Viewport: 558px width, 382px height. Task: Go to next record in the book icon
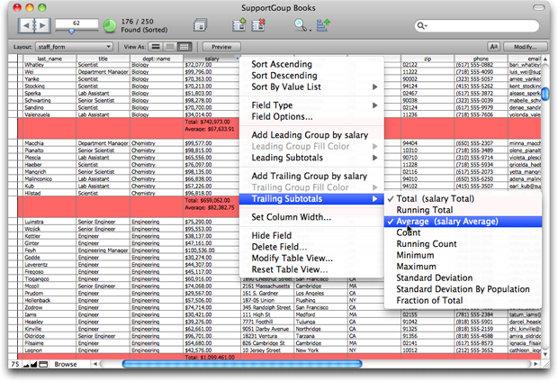(x=42, y=25)
